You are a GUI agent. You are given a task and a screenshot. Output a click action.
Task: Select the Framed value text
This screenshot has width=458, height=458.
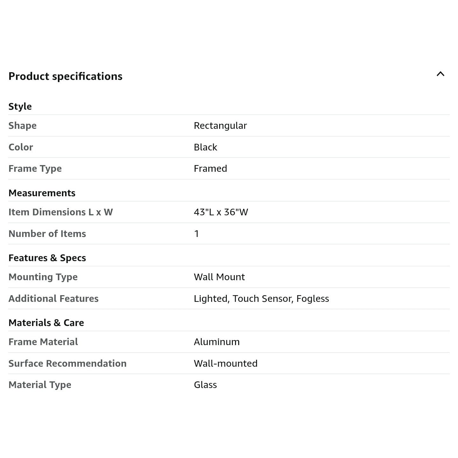tap(210, 169)
